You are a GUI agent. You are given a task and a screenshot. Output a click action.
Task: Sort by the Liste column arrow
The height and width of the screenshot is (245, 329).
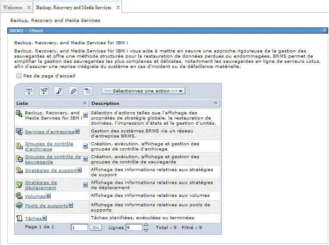pyautogui.click(x=84, y=103)
